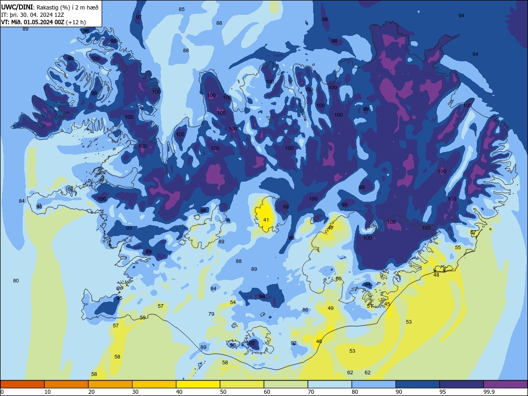Click the "30" legend scale label
This screenshot has height=396, width=528.
(x=135, y=392)
